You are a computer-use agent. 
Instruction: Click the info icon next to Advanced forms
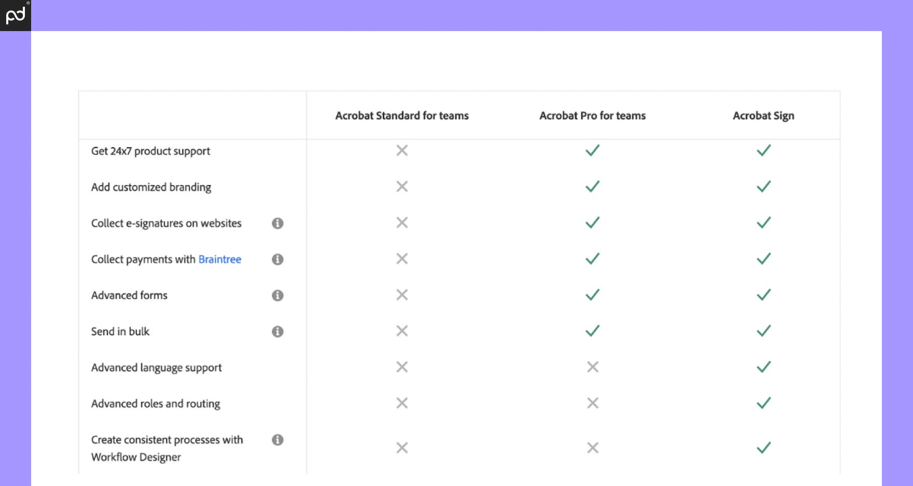278,295
